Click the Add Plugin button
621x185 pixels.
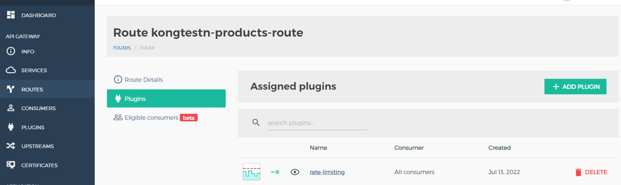tap(575, 86)
